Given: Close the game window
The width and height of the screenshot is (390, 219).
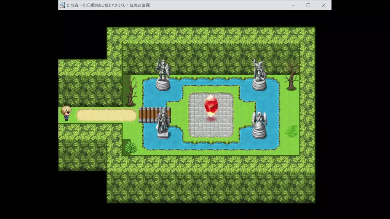Looking at the screenshot, I should (x=324, y=5).
